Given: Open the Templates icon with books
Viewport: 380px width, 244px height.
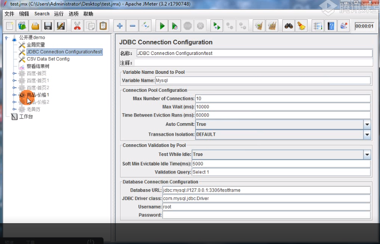Looking at the screenshot, I should pos(22,26).
